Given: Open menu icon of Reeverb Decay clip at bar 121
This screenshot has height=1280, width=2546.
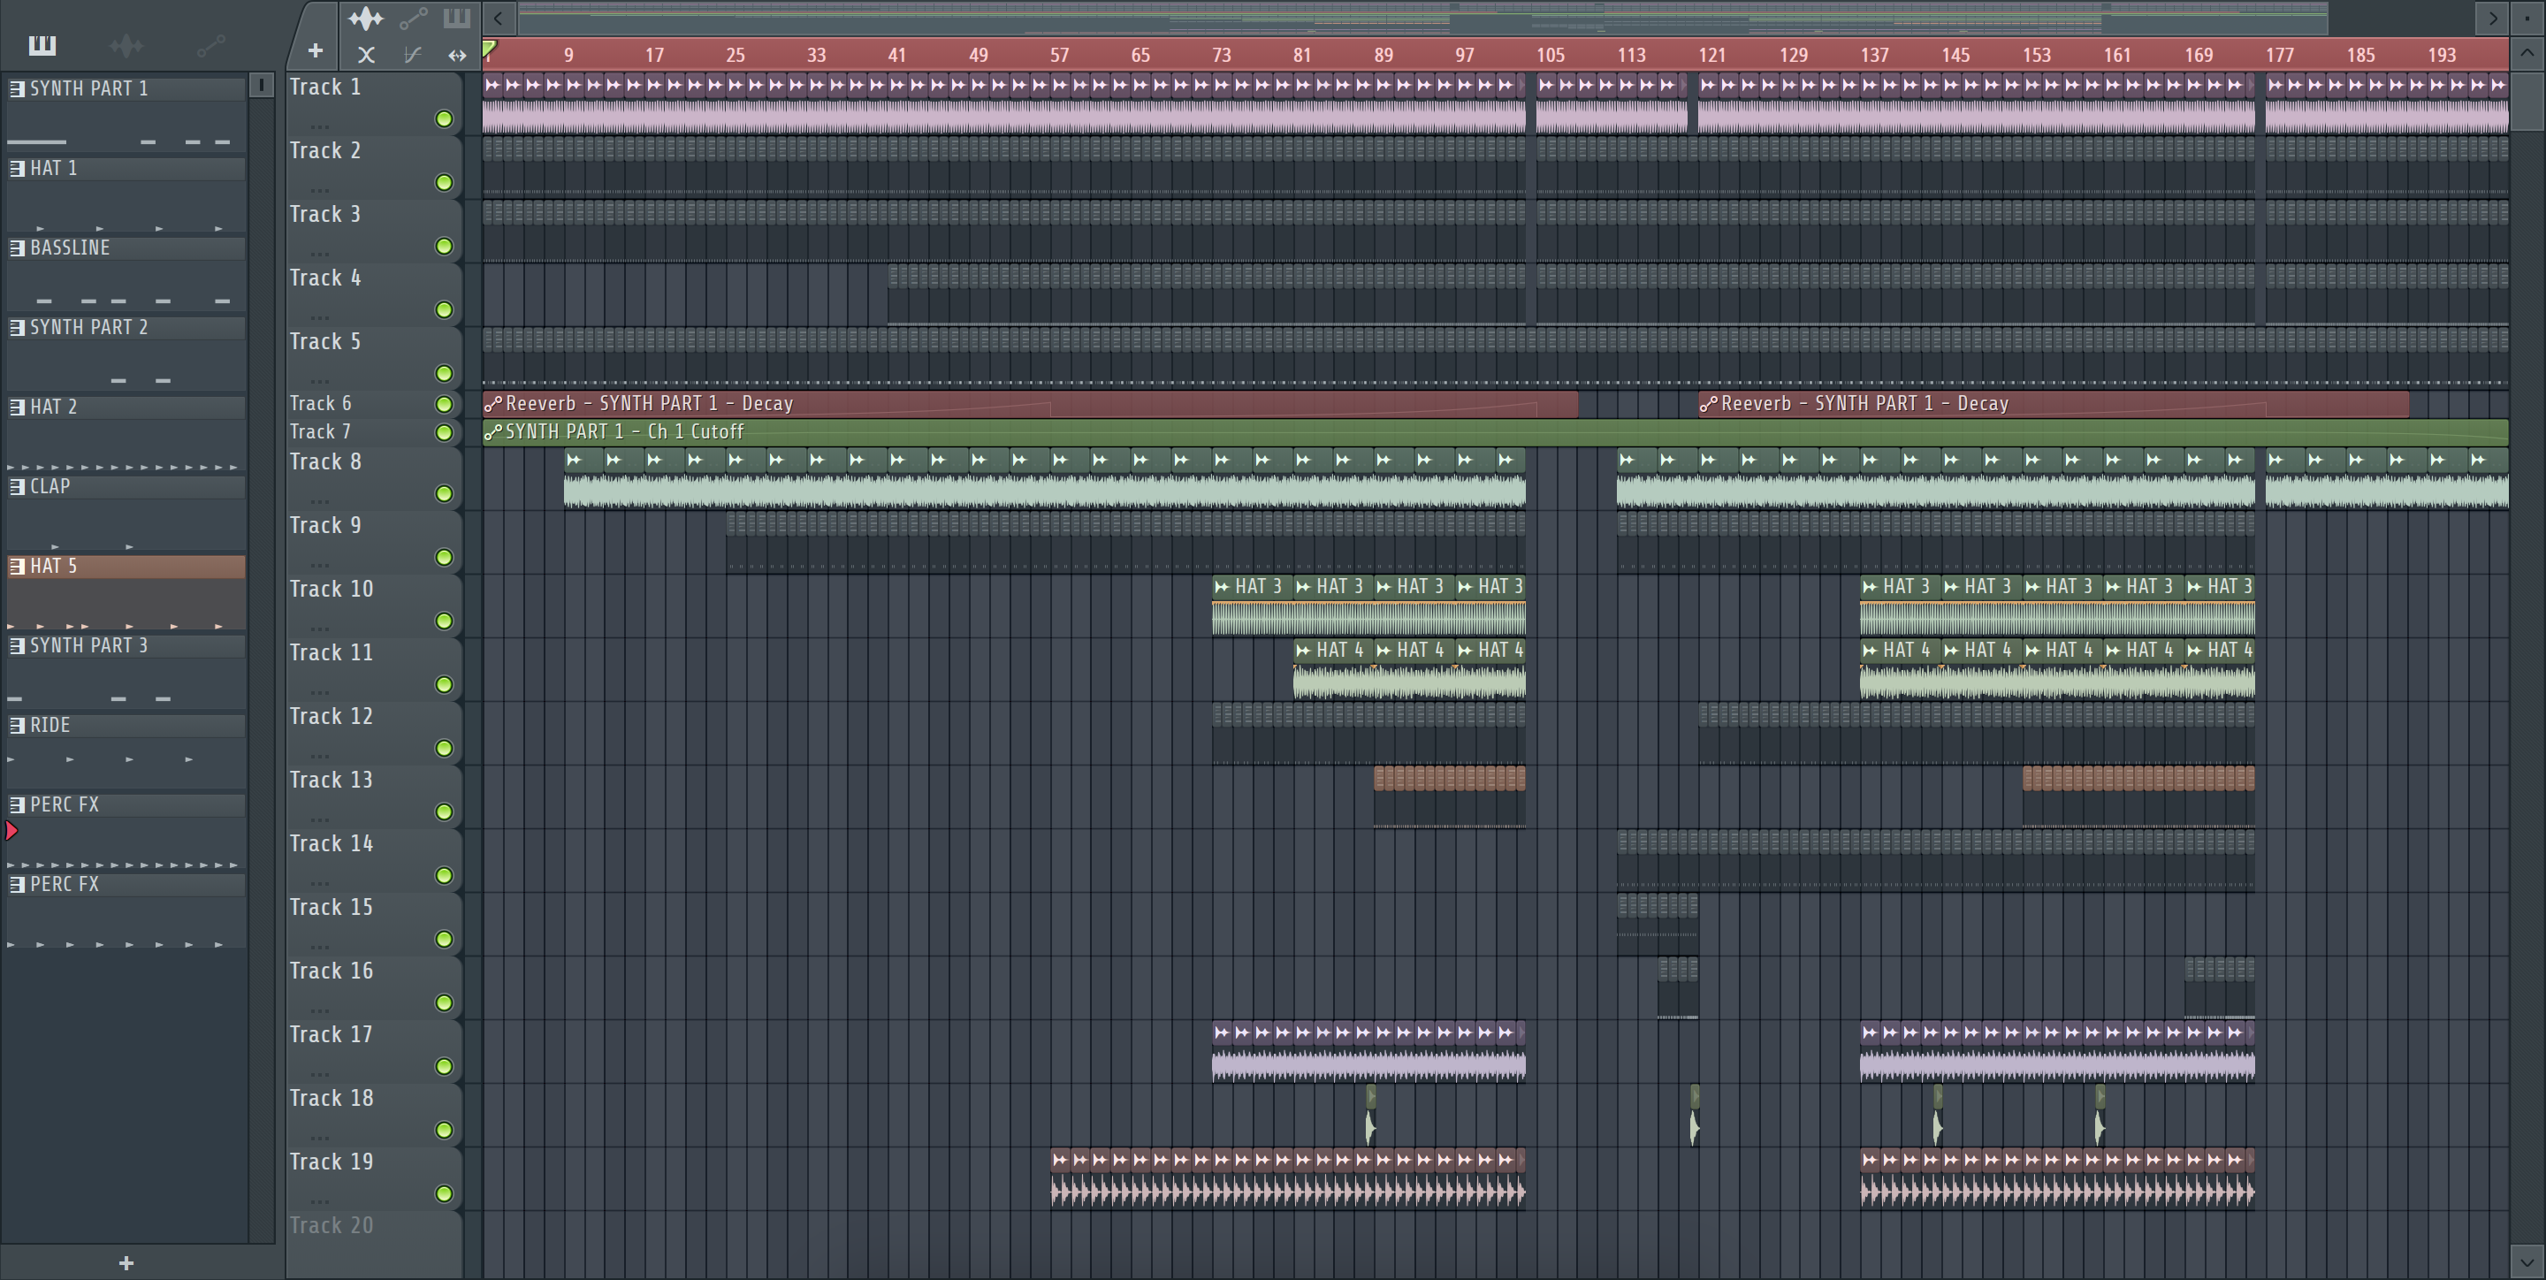Looking at the screenshot, I should click(1708, 403).
